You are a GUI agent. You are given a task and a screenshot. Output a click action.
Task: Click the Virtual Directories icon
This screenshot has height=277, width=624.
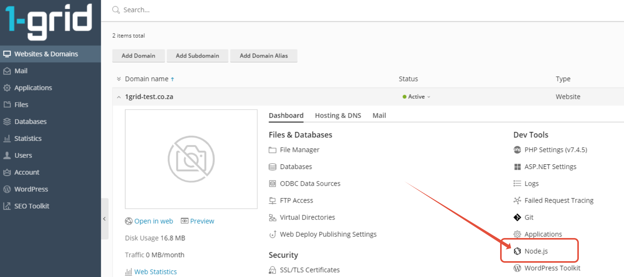[272, 218]
